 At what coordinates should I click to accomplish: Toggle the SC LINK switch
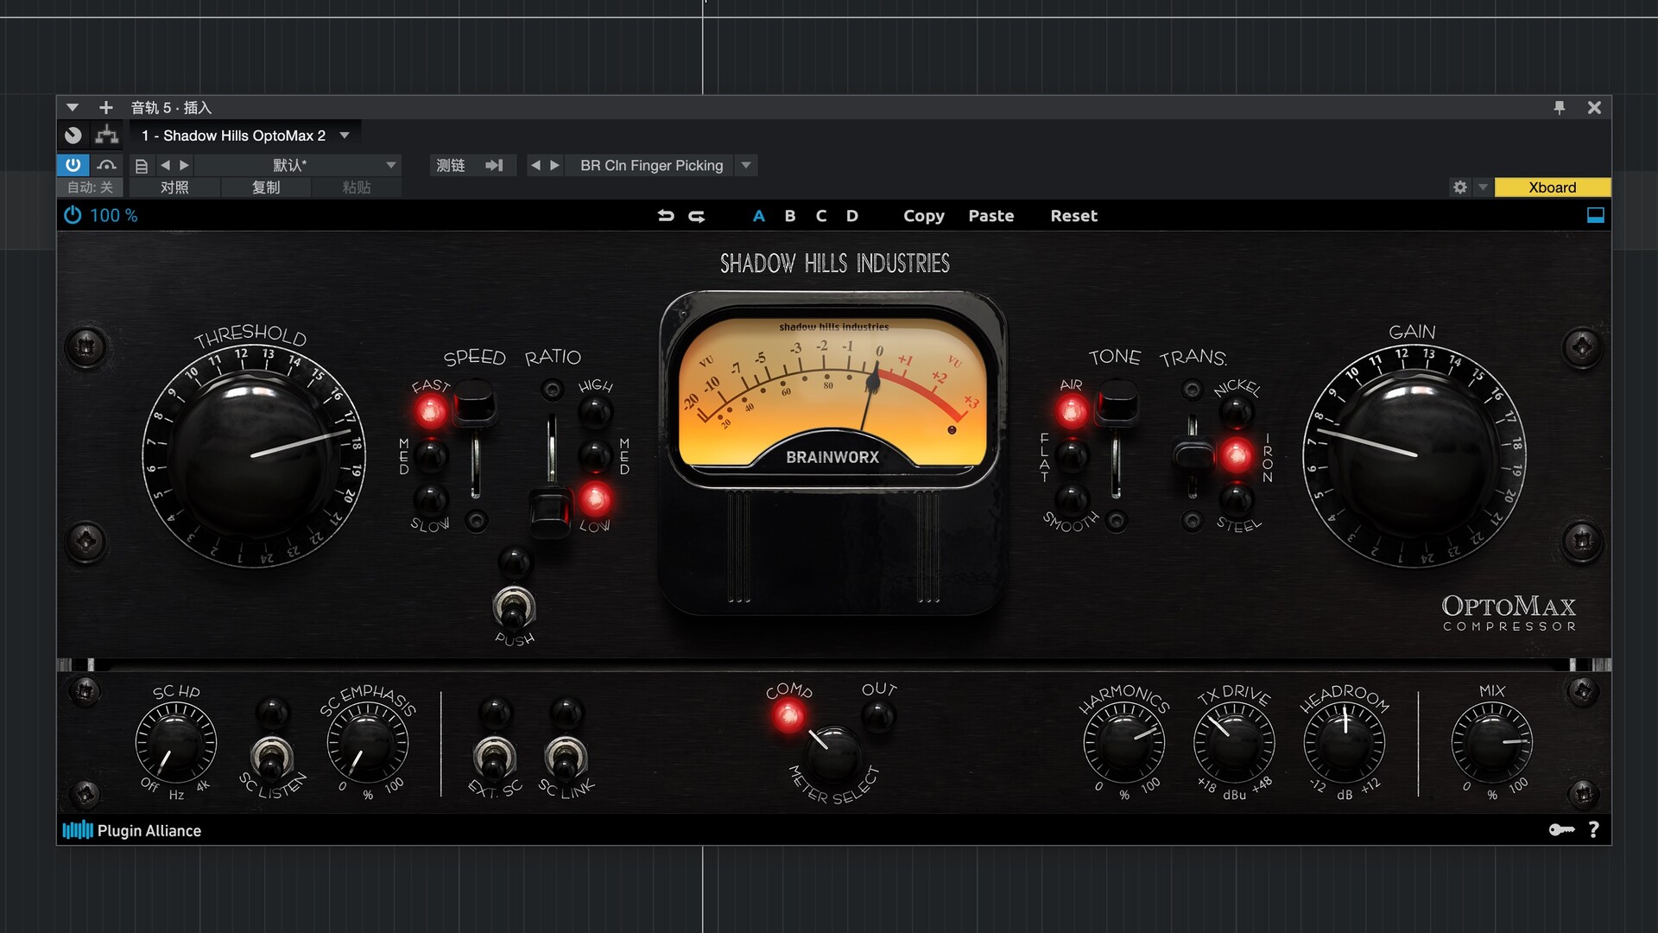pos(566,757)
